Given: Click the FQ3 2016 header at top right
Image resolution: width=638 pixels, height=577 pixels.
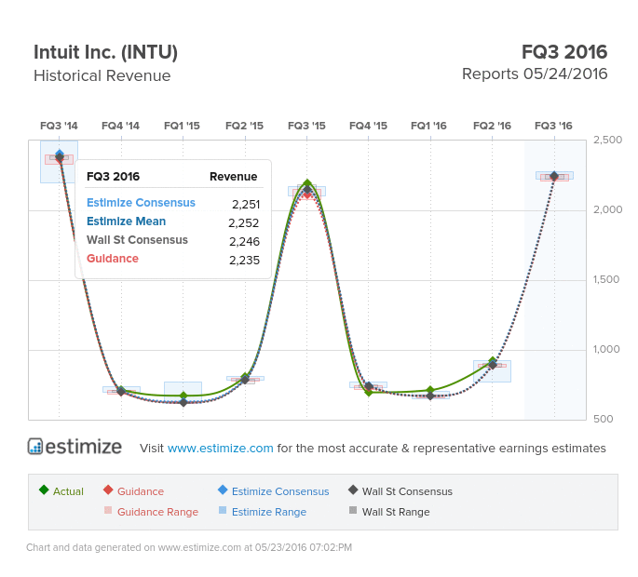Looking at the screenshot, I should click(x=564, y=52).
